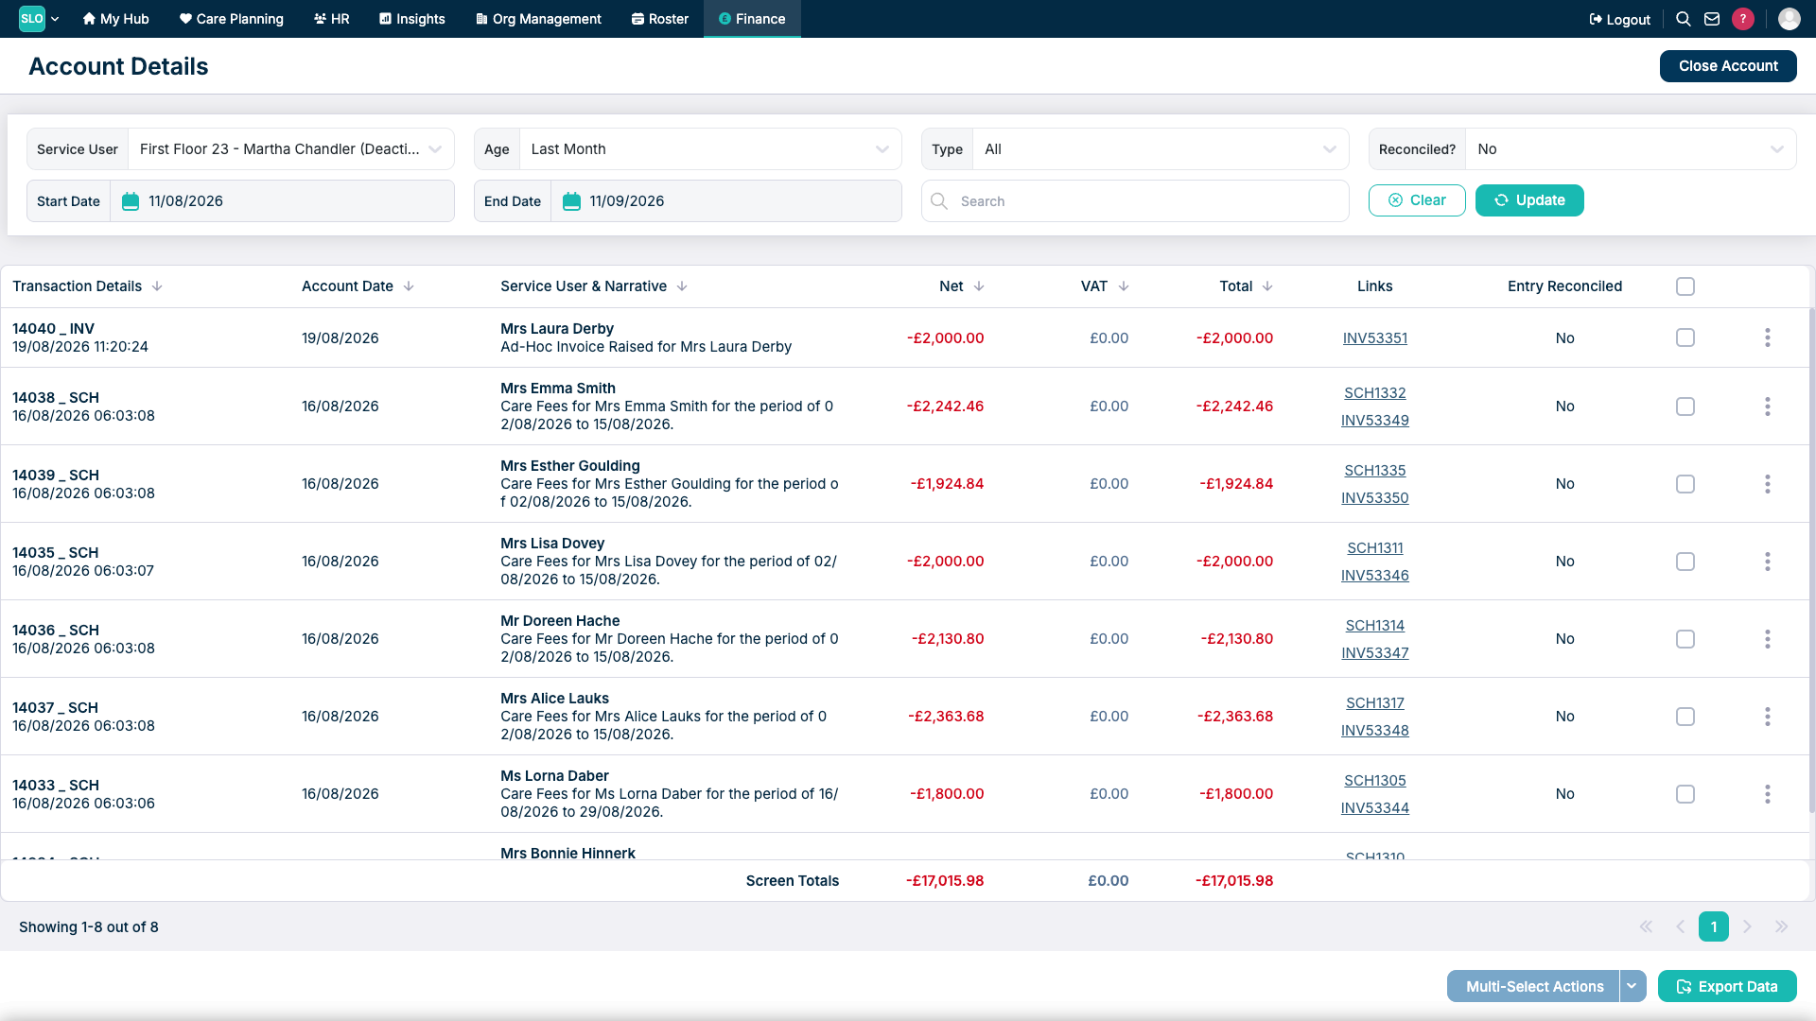Go to next page of results
The height and width of the screenshot is (1021, 1816).
pos(1747,926)
